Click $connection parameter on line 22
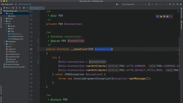The image size is (183, 103). click(104, 49)
